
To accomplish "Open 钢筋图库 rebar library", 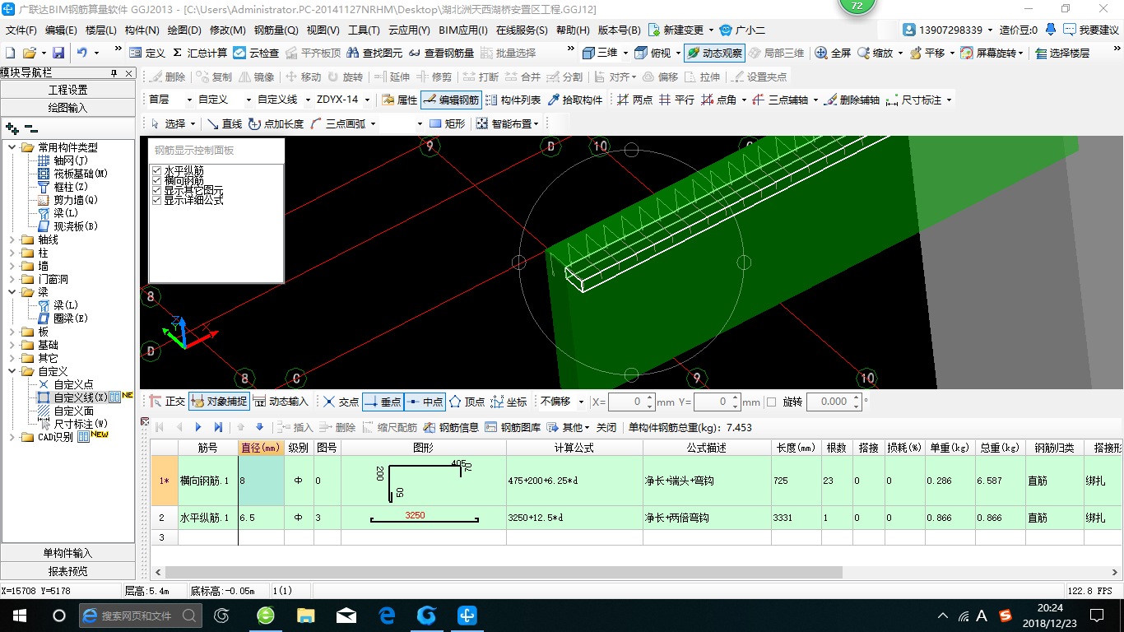I will coord(513,427).
